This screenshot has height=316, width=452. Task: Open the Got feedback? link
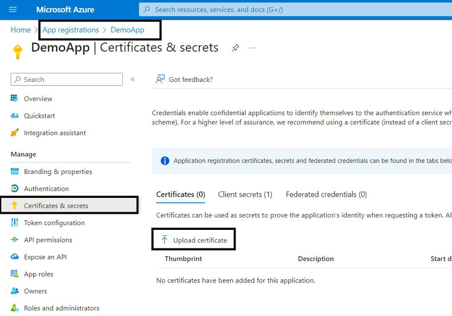[185, 79]
